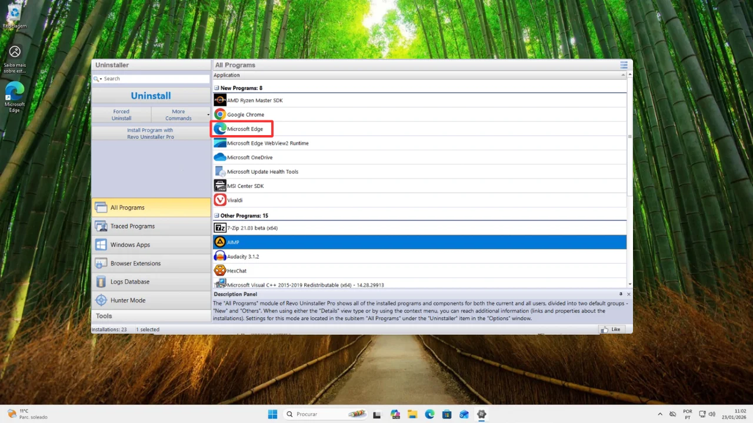The image size is (753, 423).
Task: Expand the Tools section
Action: (151, 316)
